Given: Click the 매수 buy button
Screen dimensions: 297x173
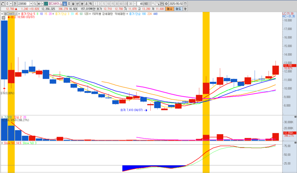Looking at the screenshot, I should coord(169,9).
